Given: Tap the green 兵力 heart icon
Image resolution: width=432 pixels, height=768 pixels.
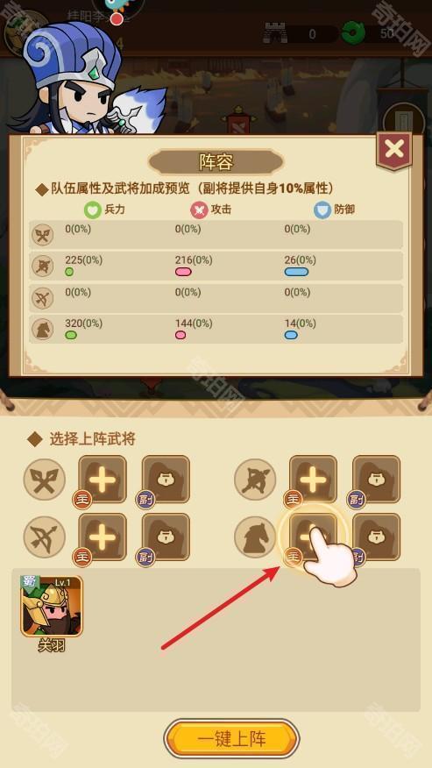Looking at the screenshot, I should pyautogui.click(x=92, y=210).
